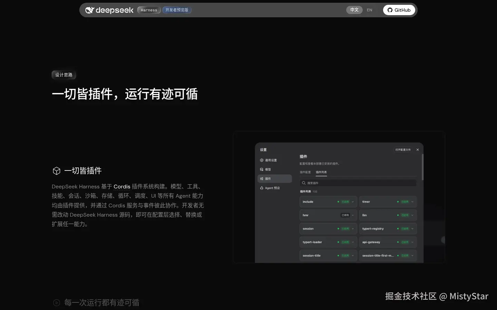Focus the 搜索插件 search field
The image size is (497, 310).
click(x=358, y=183)
